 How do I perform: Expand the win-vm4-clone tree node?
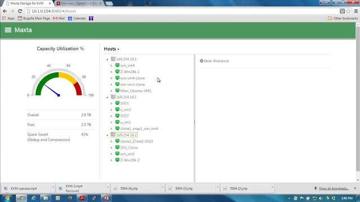click(111, 78)
